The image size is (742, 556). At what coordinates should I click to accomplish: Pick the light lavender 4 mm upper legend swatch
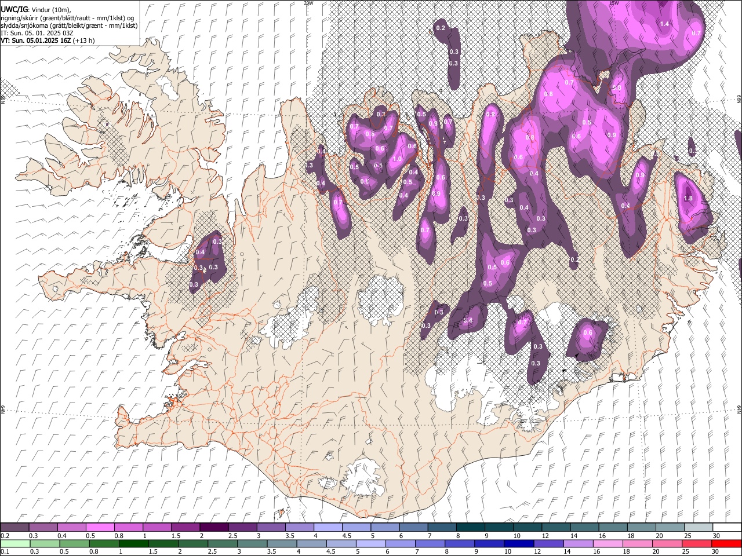(328, 527)
